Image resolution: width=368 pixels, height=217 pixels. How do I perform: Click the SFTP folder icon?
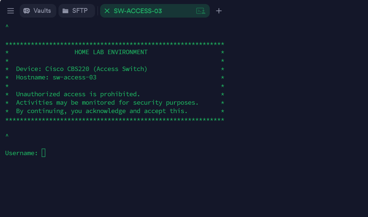[x=65, y=11]
